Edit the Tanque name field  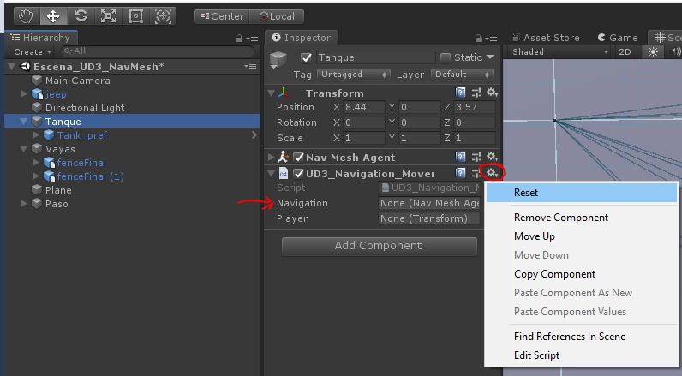(x=375, y=57)
